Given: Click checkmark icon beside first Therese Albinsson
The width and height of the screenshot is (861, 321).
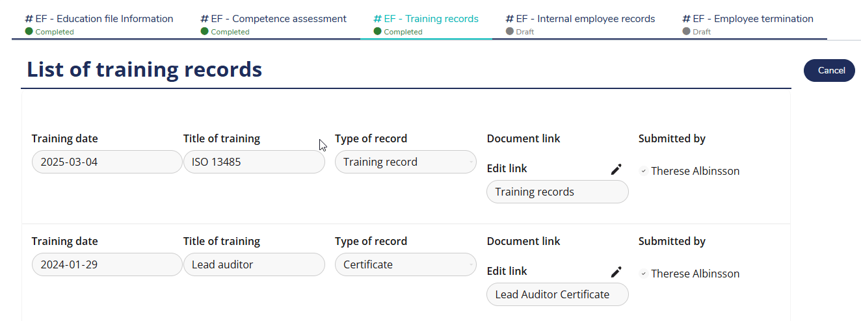Looking at the screenshot, I should point(643,172).
